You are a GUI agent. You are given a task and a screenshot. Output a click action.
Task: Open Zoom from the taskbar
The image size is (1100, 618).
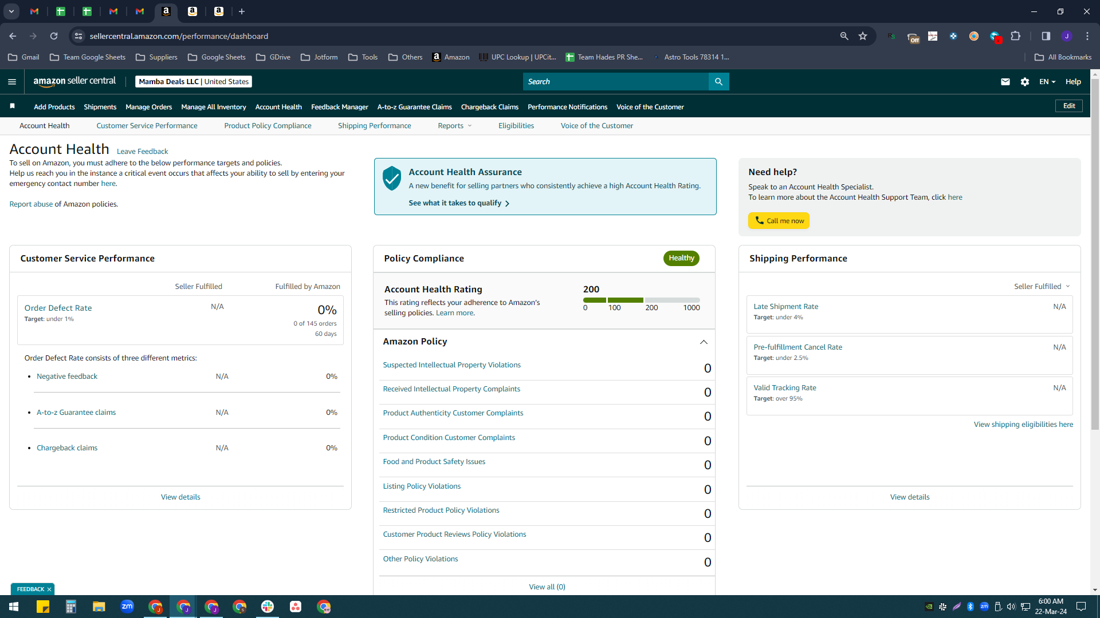tap(127, 607)
